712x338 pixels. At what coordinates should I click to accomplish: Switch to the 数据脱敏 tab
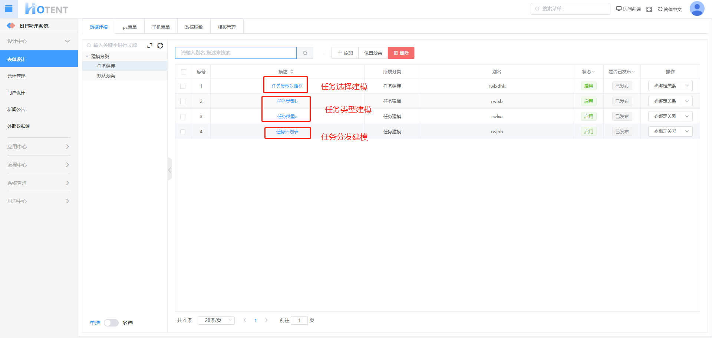(194, 27)
